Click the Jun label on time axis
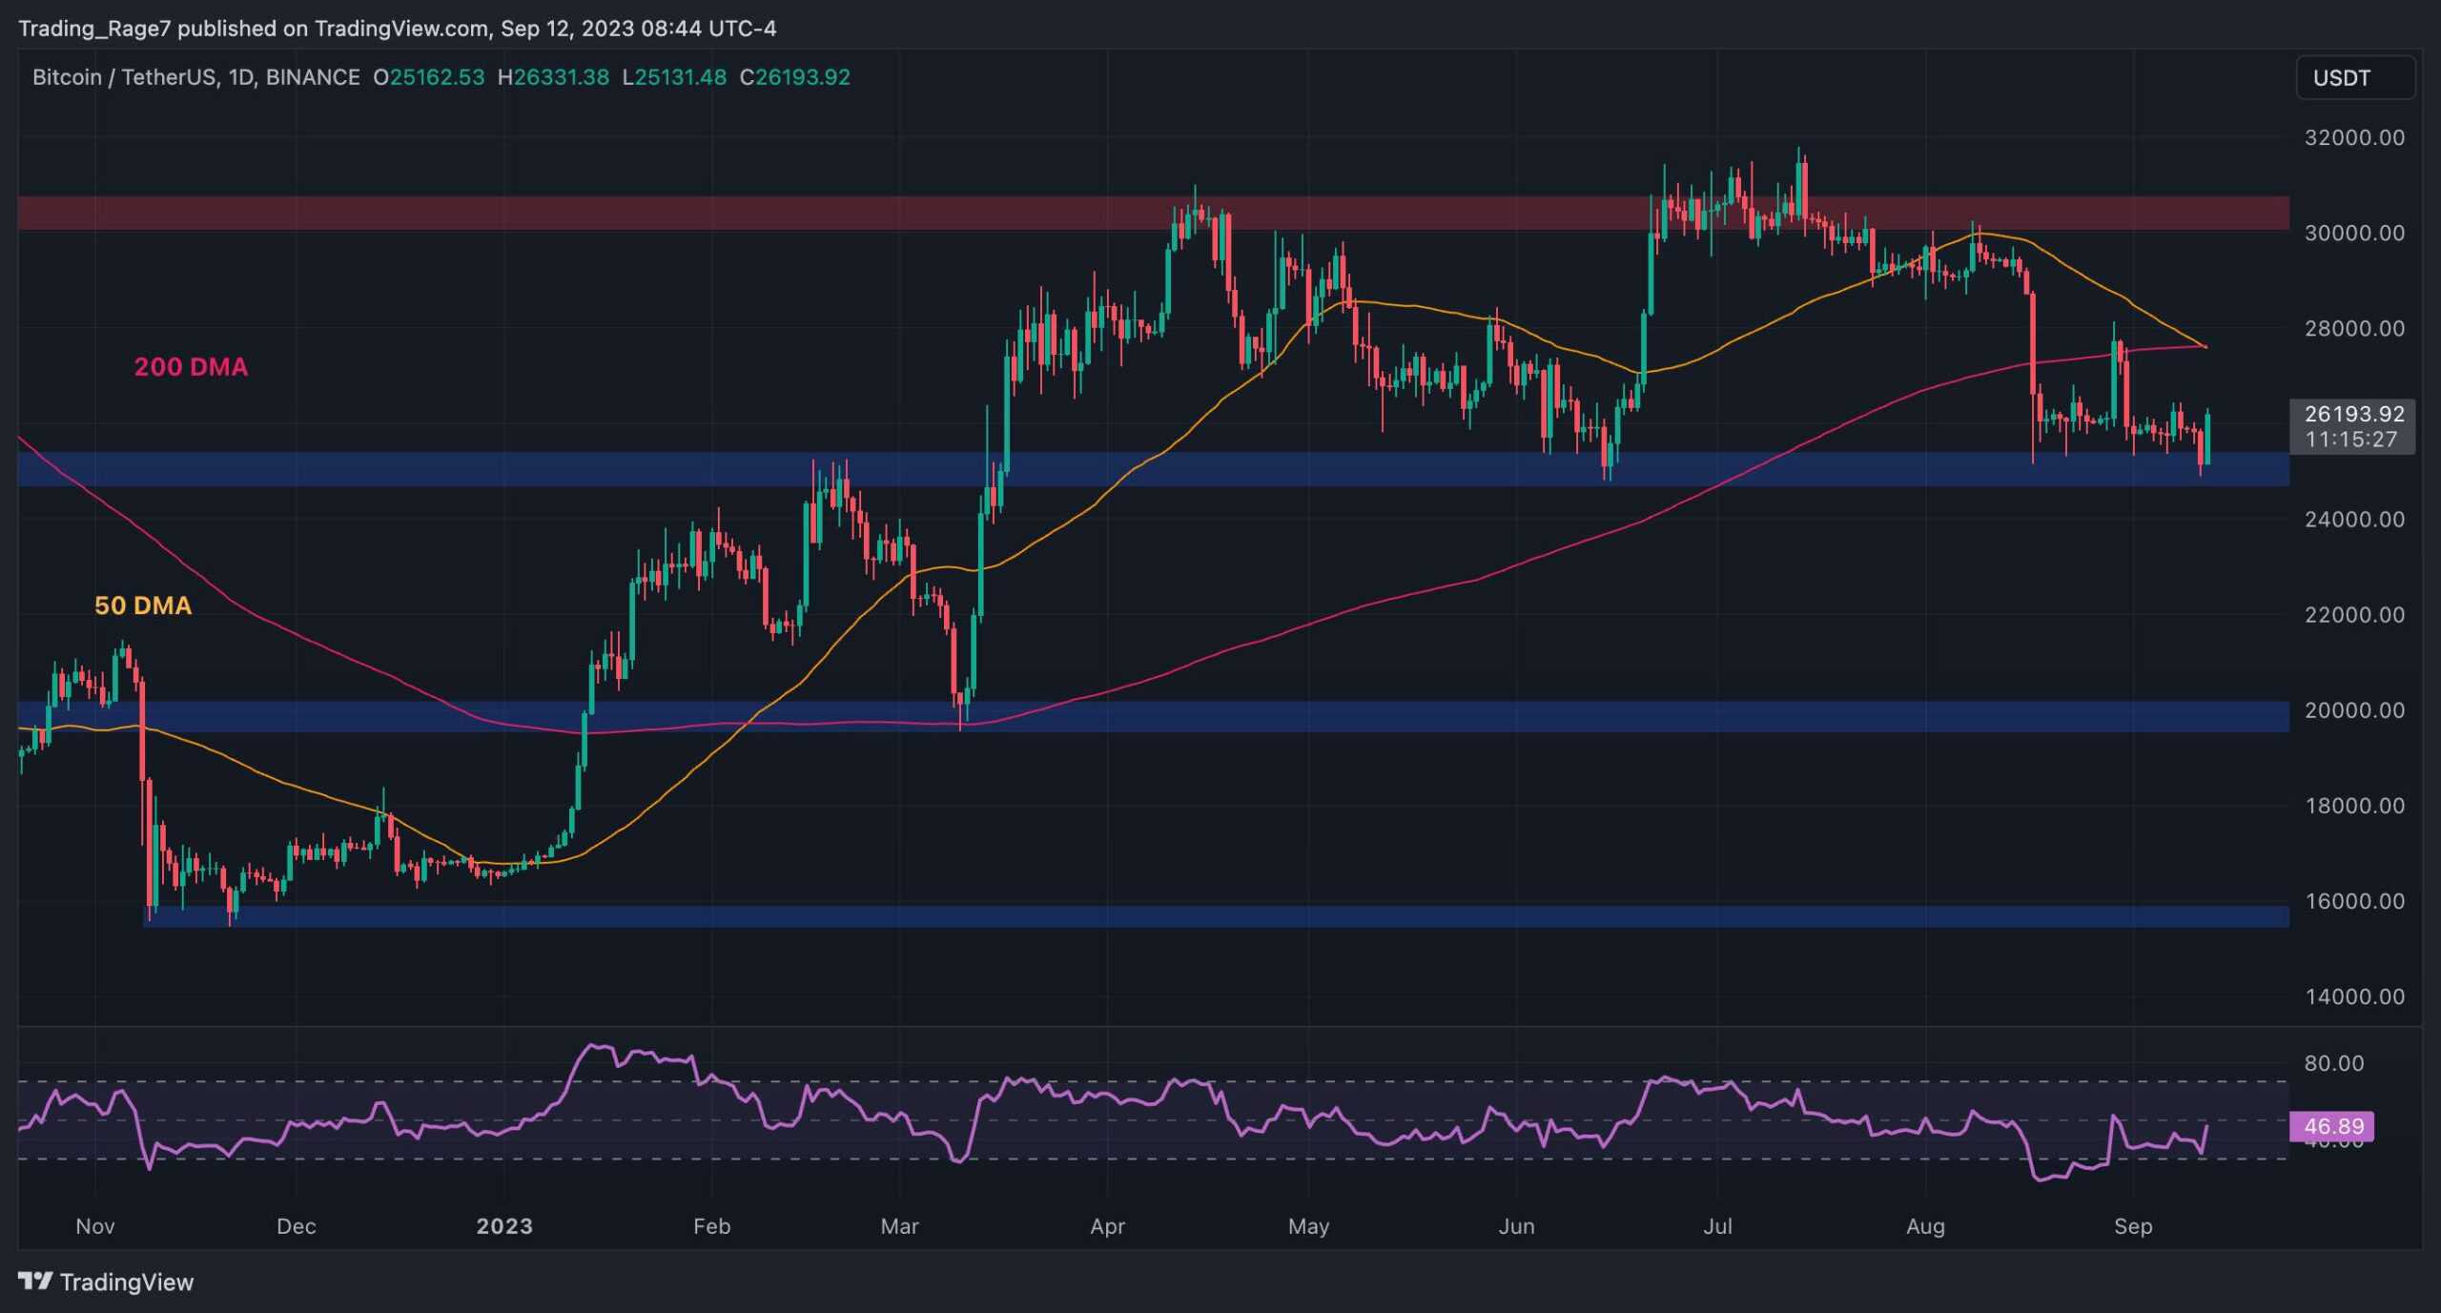Viewport: 2441px width, 1313px height. pos(1516,1226)
